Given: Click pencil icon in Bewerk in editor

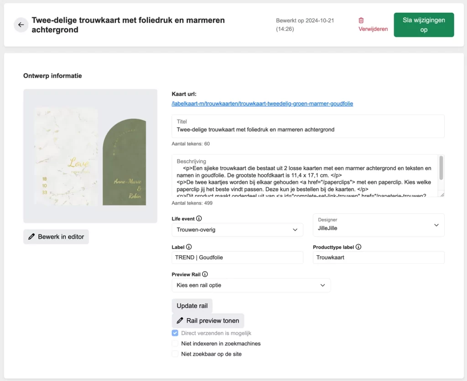Looking at the screenshot, I should 31,237.
